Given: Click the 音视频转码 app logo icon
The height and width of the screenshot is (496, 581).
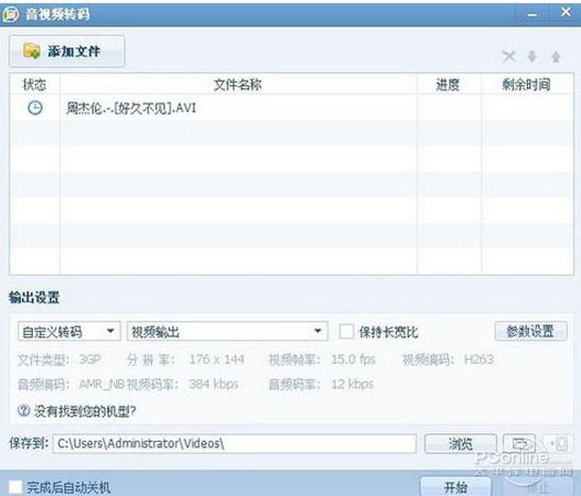Looking at the screenshot, I should click(x=11, y=15).
